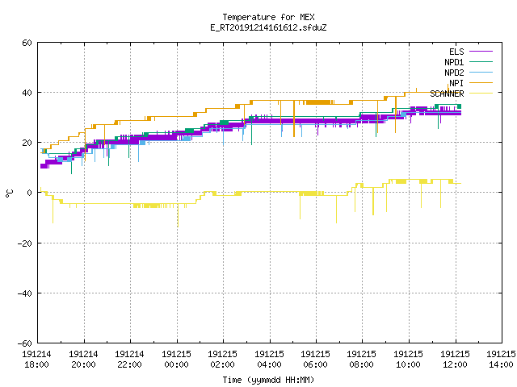Image resolution: width=517 pixels, height=387 pixels.
Task: Click the filename subtitle E_RT20191214161612.sfduZ
Action: (268, 27)
